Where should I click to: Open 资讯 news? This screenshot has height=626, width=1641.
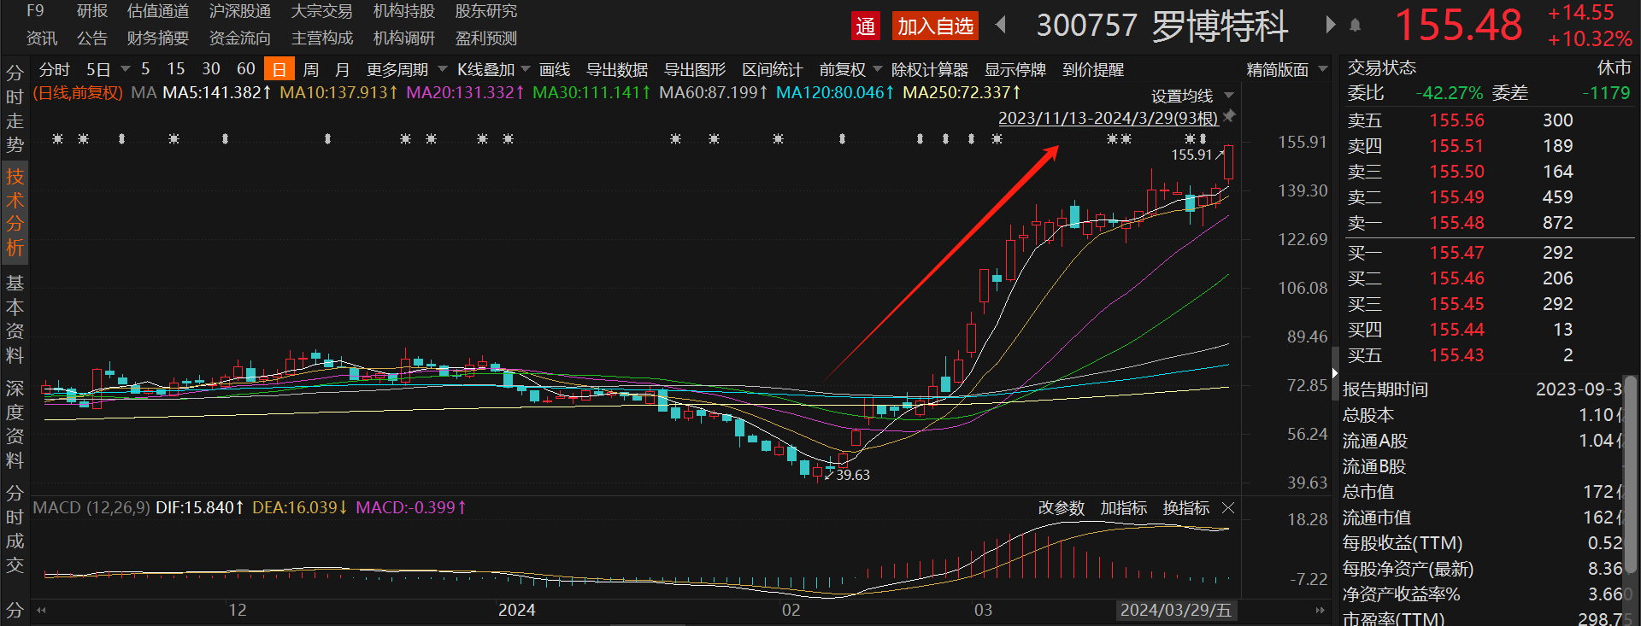click(x=42, y=38)
